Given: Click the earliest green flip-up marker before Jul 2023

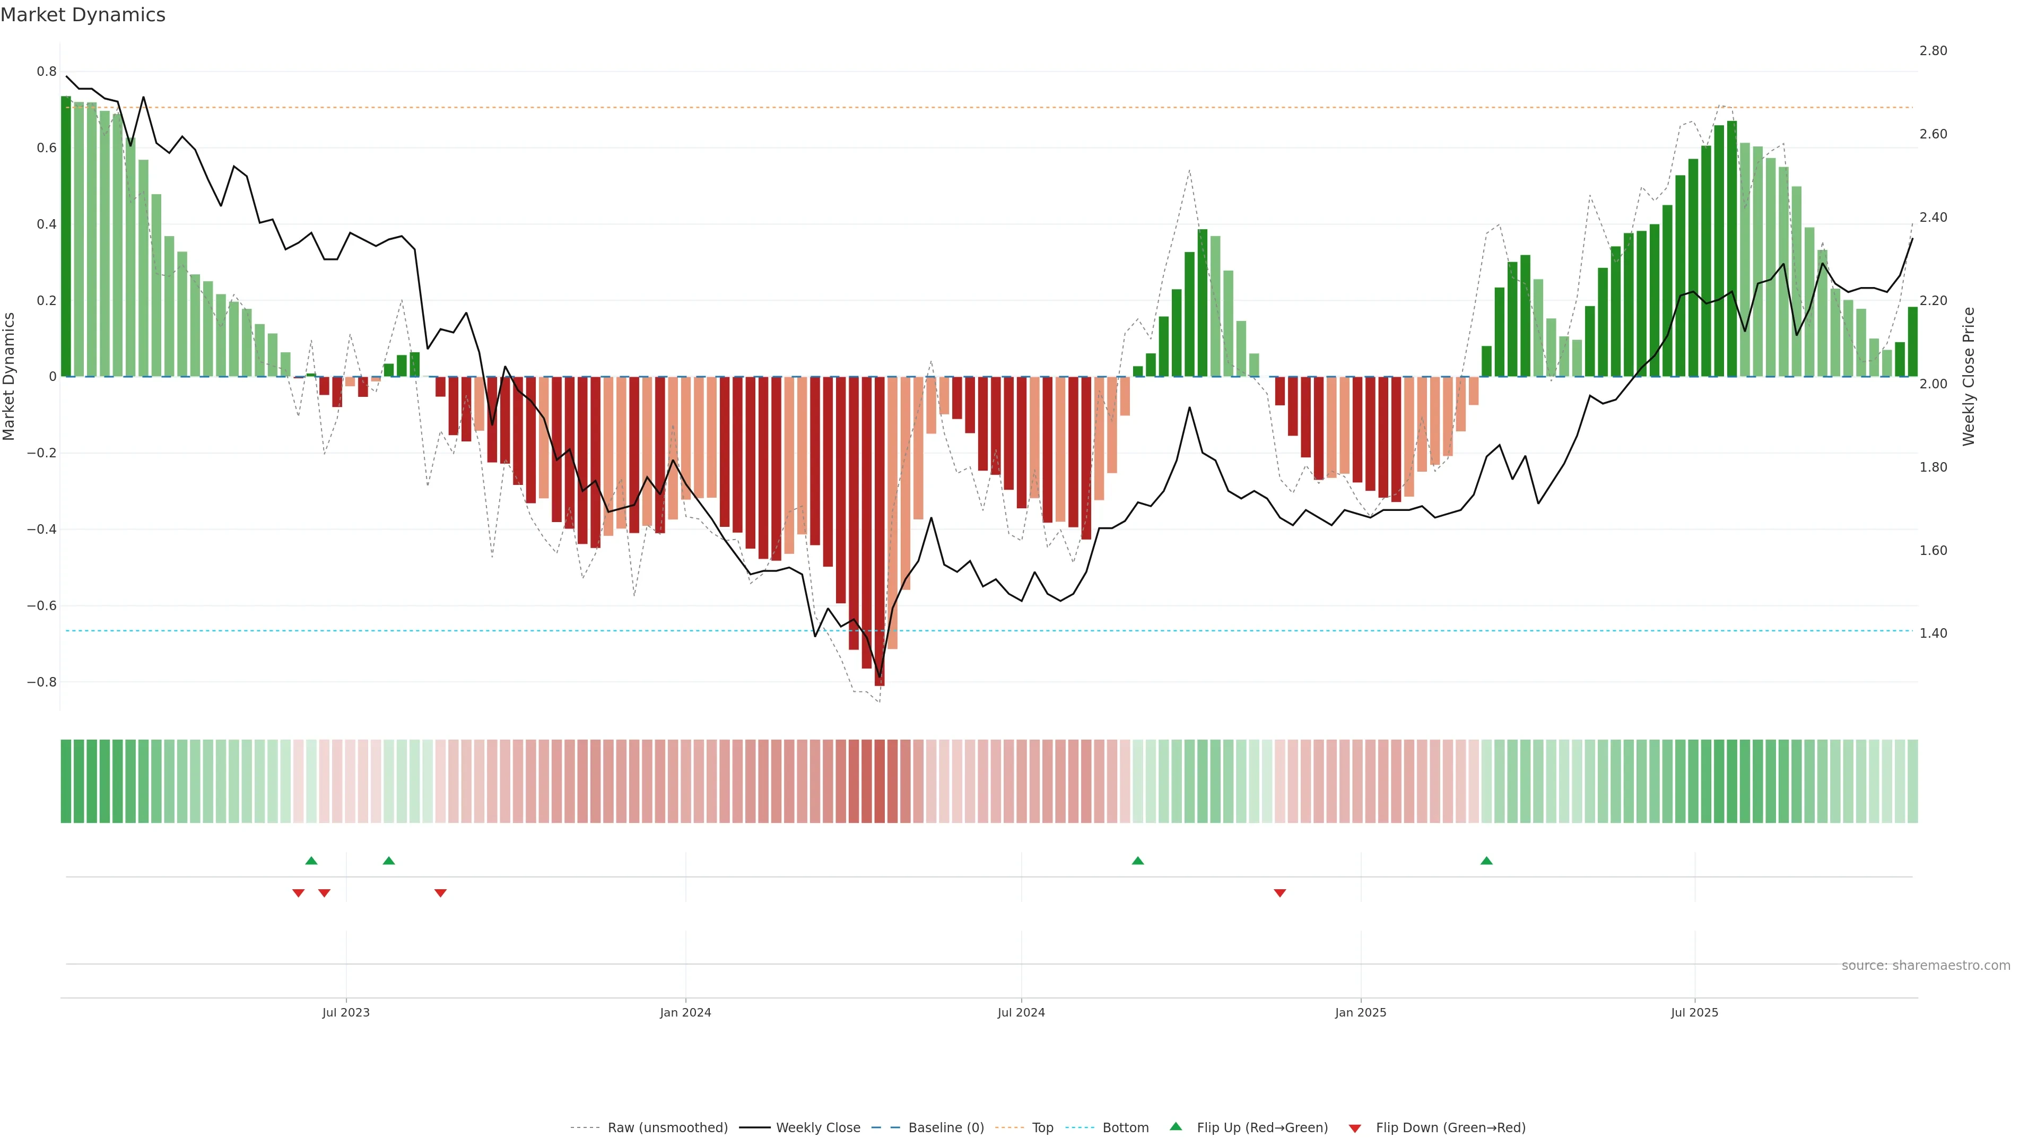Looking at the screenshot, I should tap(311, 861).
